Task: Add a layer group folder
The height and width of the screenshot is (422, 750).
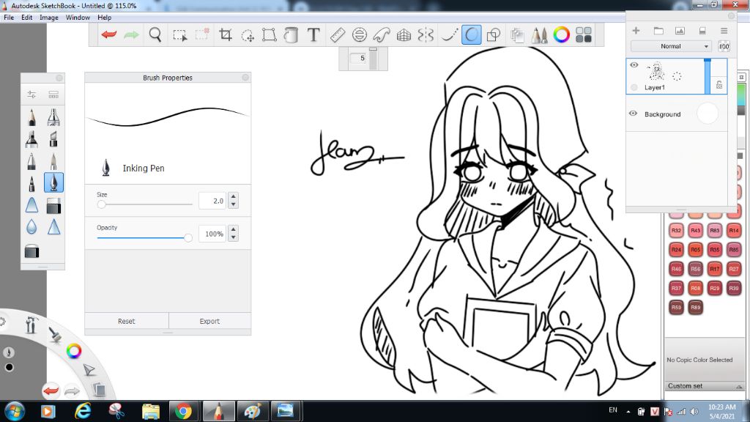Action: [x=658, y=31]
